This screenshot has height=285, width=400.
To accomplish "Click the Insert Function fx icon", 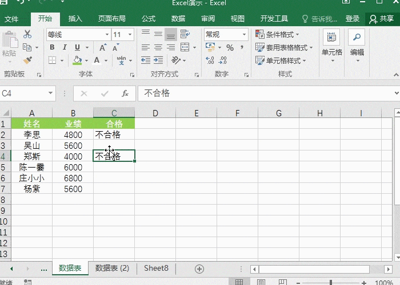I will [x=125, y=93].
